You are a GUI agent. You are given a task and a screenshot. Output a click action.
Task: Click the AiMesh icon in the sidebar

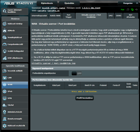pos(4,31)
